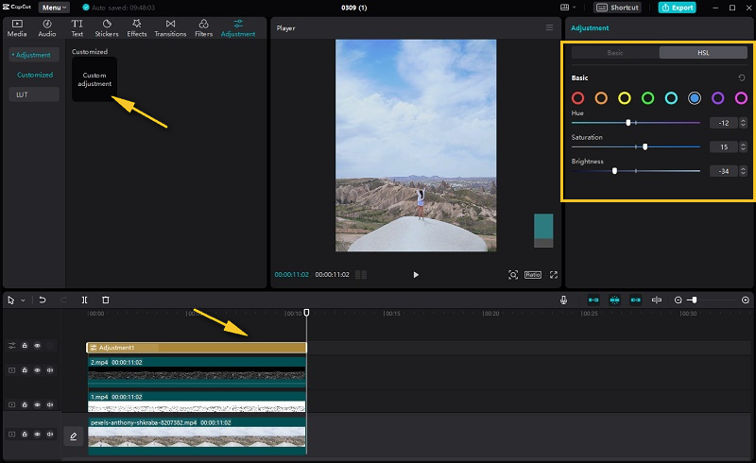Undo the last action

click(x=43, y=300)
